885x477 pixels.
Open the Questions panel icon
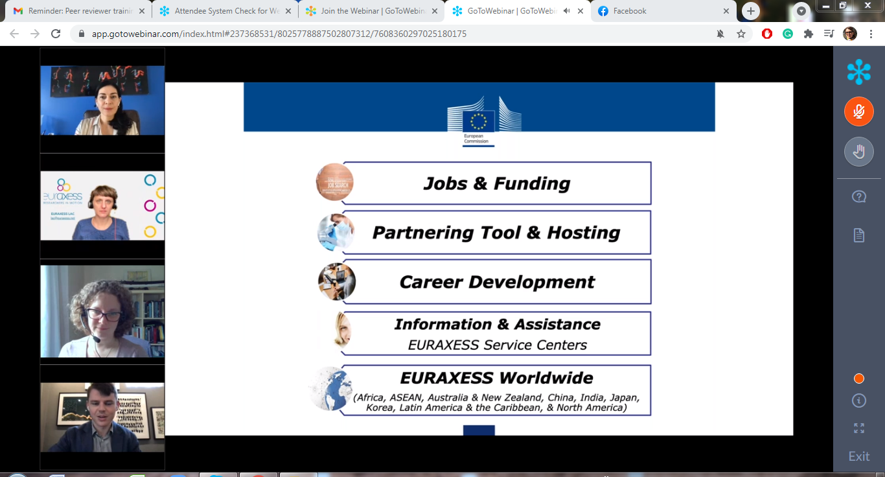[859, 197]
